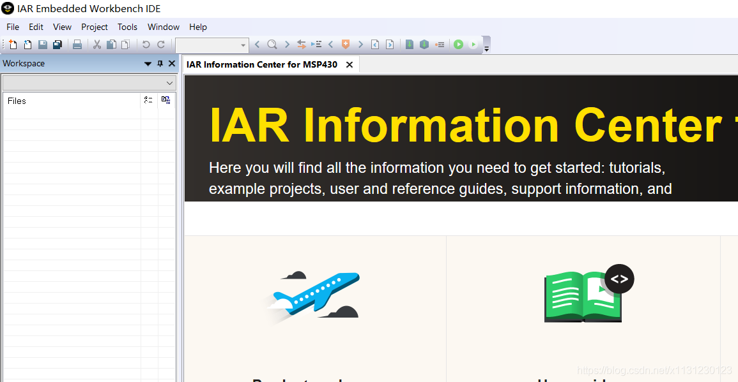Open the Workspace panel menu arrow
The width and height of the screenshot is (738, 382).
148,64
